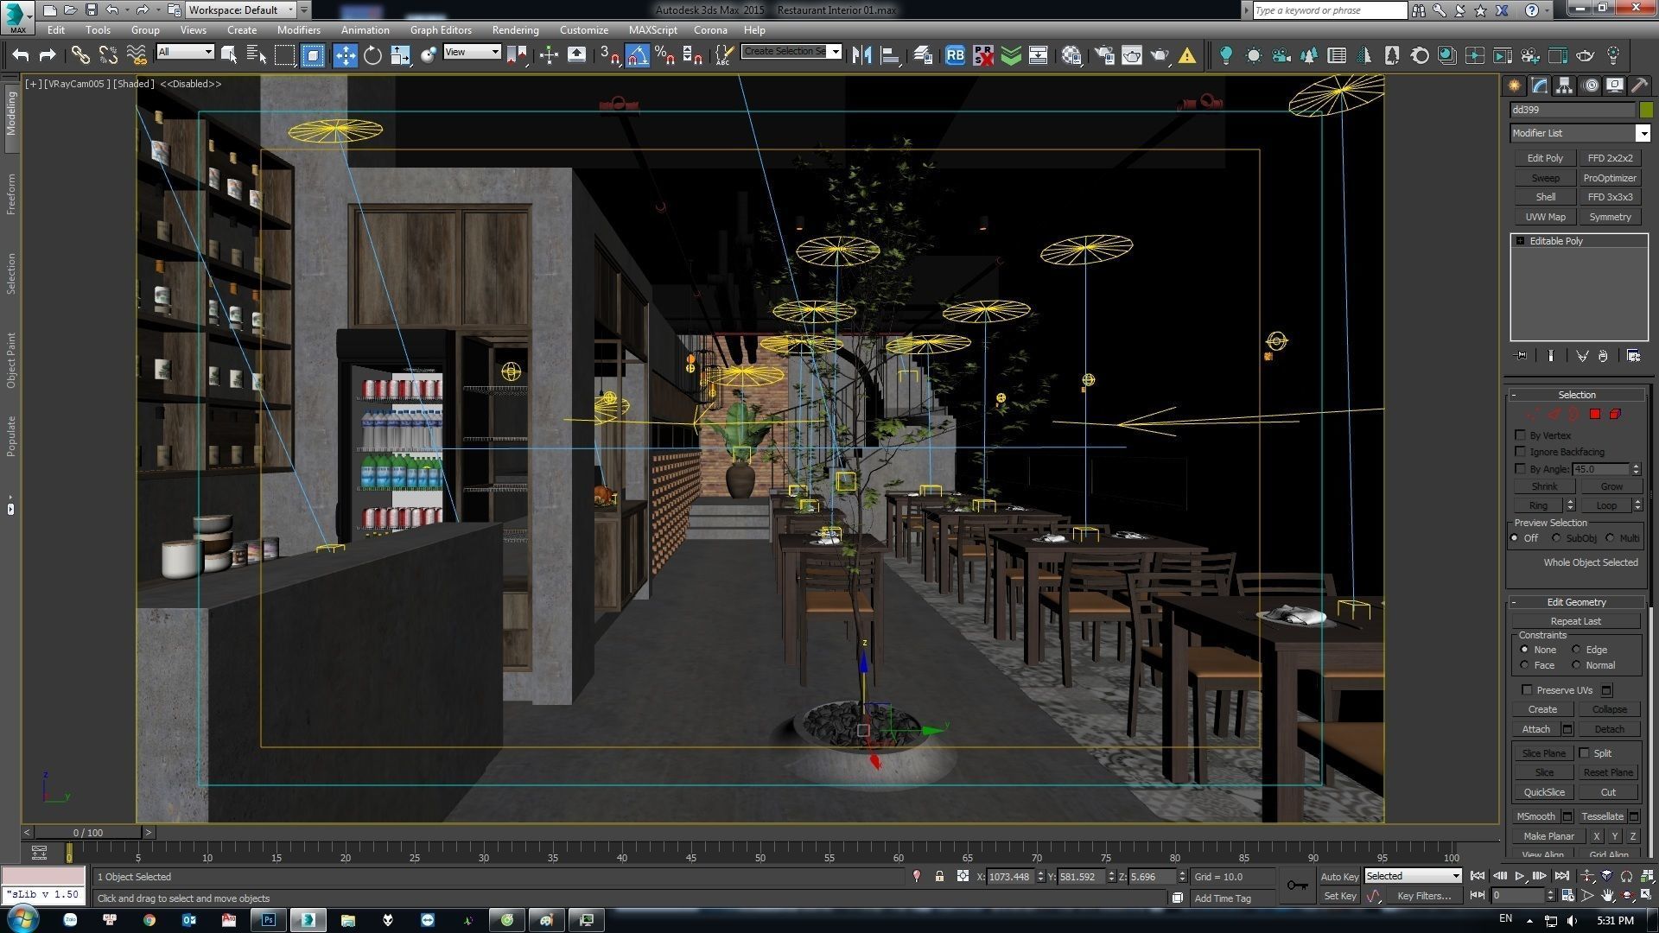Click the Attach button
The image size is (1659, 933).
coord(1535,729)
